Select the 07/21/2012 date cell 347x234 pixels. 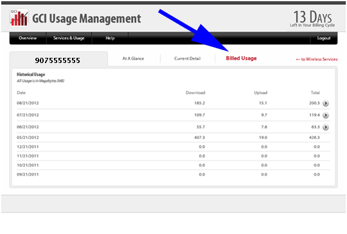click(28, 115)
